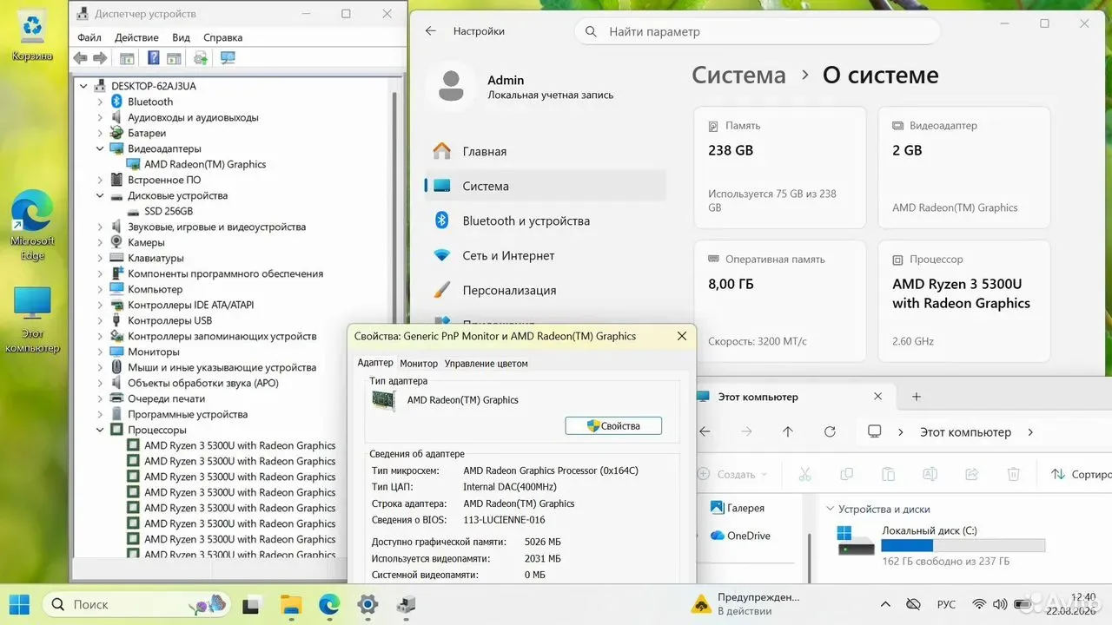Select the 'SSD 256GB' disk device
The image size is (1112, 625).
(x=169, y=211)
